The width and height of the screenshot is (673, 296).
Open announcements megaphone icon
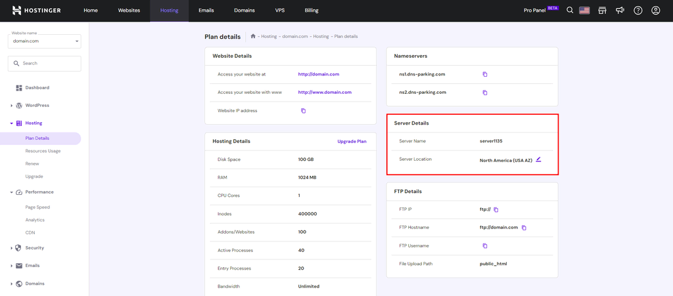[x=620, y=11]
